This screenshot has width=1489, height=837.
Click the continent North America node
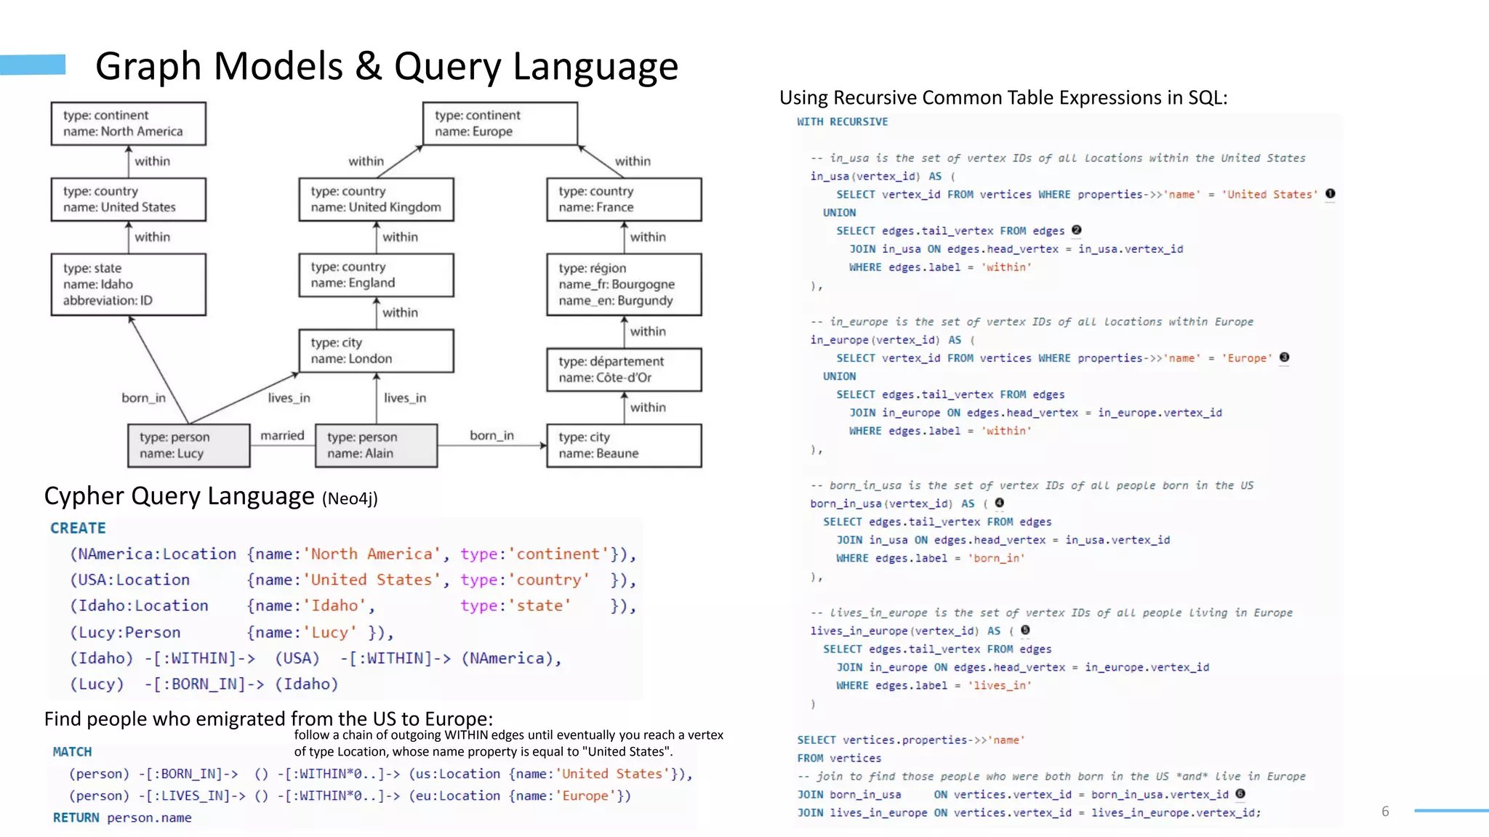[x=128, y=124]
